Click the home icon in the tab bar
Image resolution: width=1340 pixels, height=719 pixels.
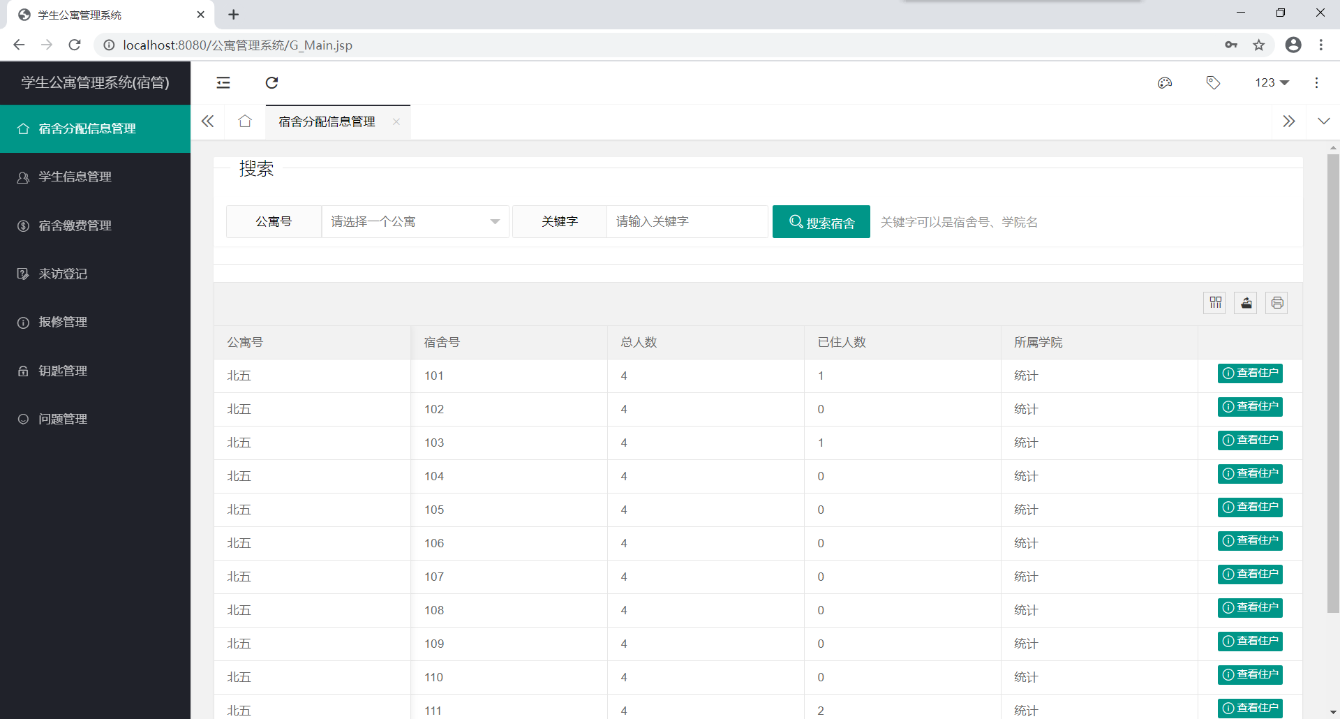(x=244, y=121)
